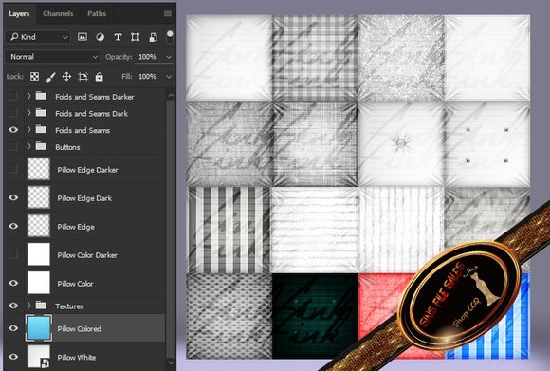Select the Pillow Colored layer name
550x371 pixels.
coord(80,329)
